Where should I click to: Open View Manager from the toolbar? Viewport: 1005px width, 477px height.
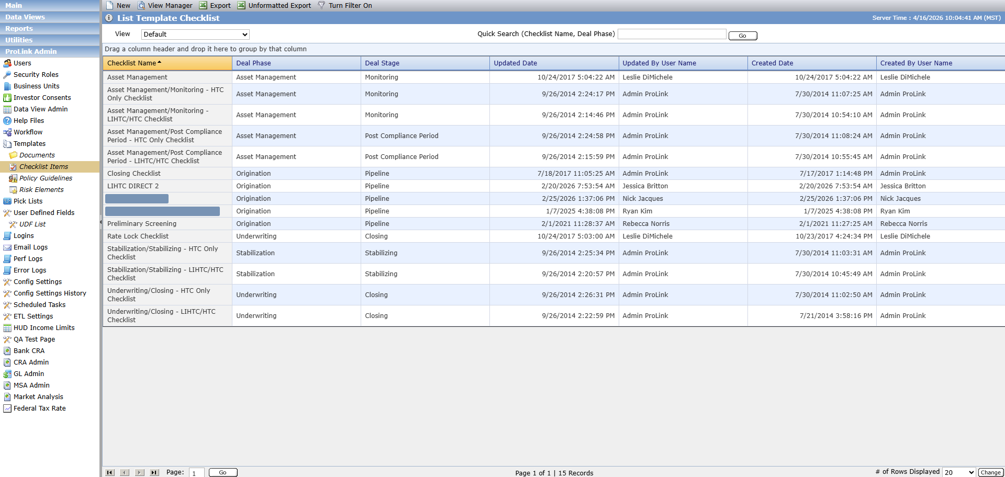point(165,5)
